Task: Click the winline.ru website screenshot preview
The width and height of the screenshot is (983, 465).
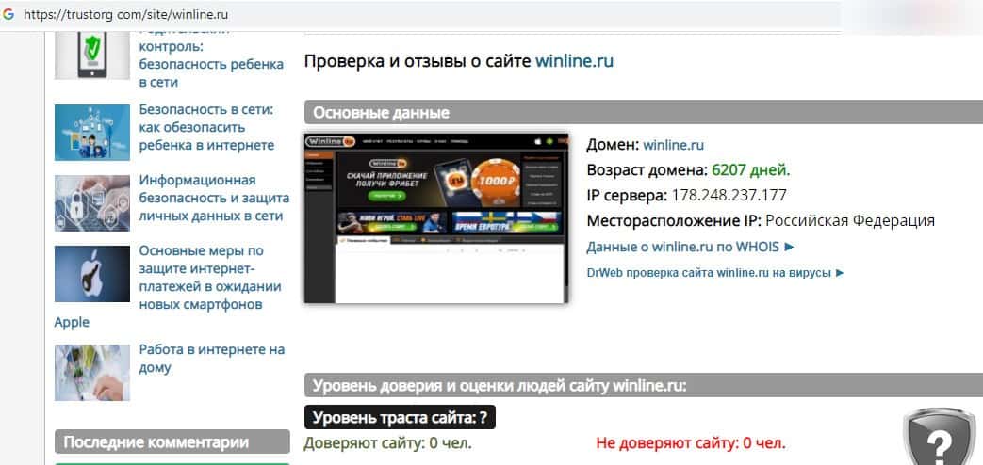Action: [436, 217]
